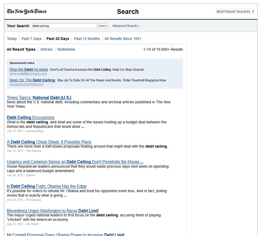261x236 pixels.
Task: Click July 15, 2011 - Learning Blog text
Action: coord(25,131)
